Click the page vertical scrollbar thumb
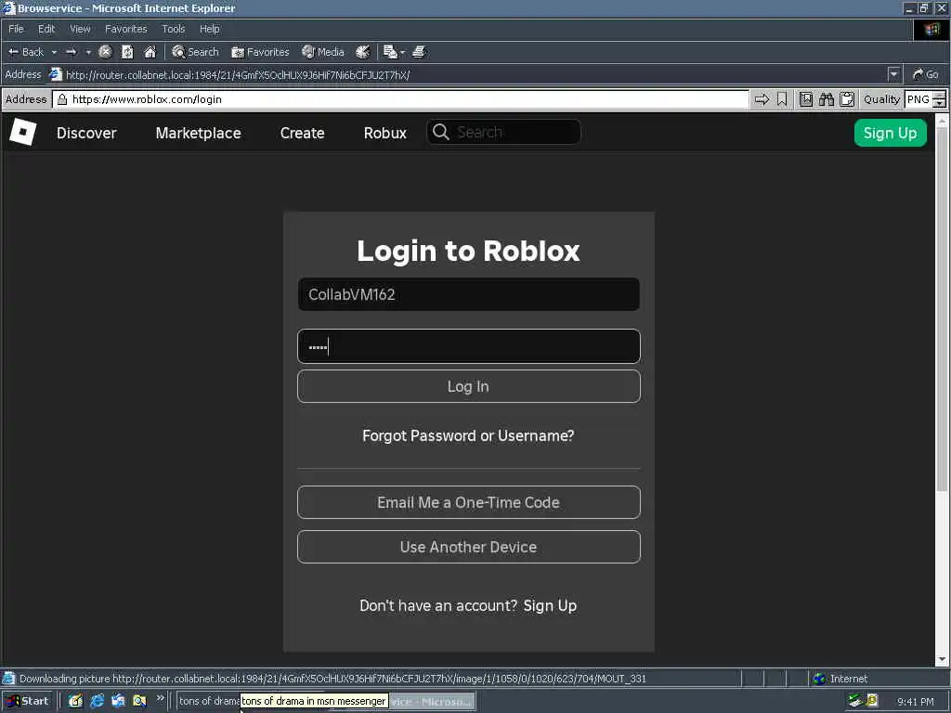The width and height of the screenshot is (951, 713). tap(942, 309)
